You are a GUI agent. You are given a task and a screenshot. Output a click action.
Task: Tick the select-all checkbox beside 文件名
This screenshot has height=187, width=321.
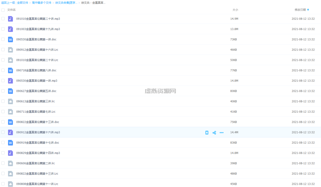(x=3, y=10)
